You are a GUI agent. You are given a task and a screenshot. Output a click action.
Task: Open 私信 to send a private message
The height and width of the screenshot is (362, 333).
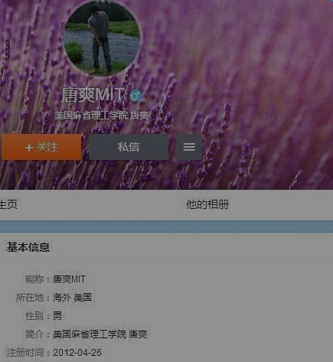pos(129,147)
